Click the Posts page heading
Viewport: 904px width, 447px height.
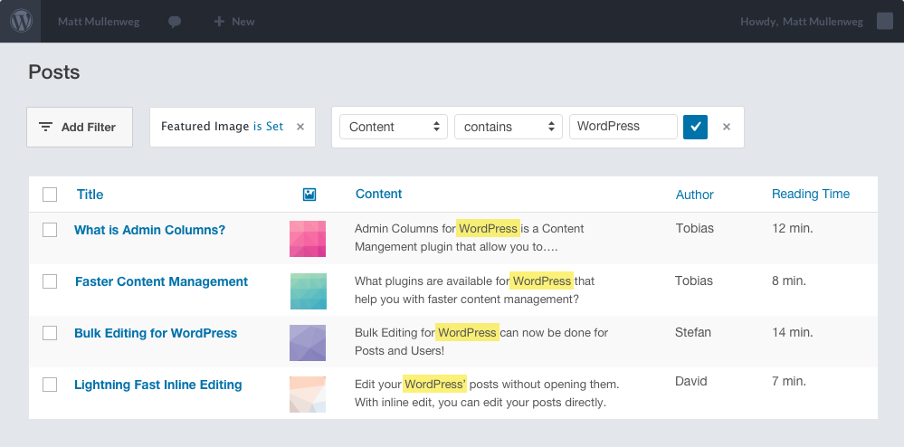click(x=54, y=72)
